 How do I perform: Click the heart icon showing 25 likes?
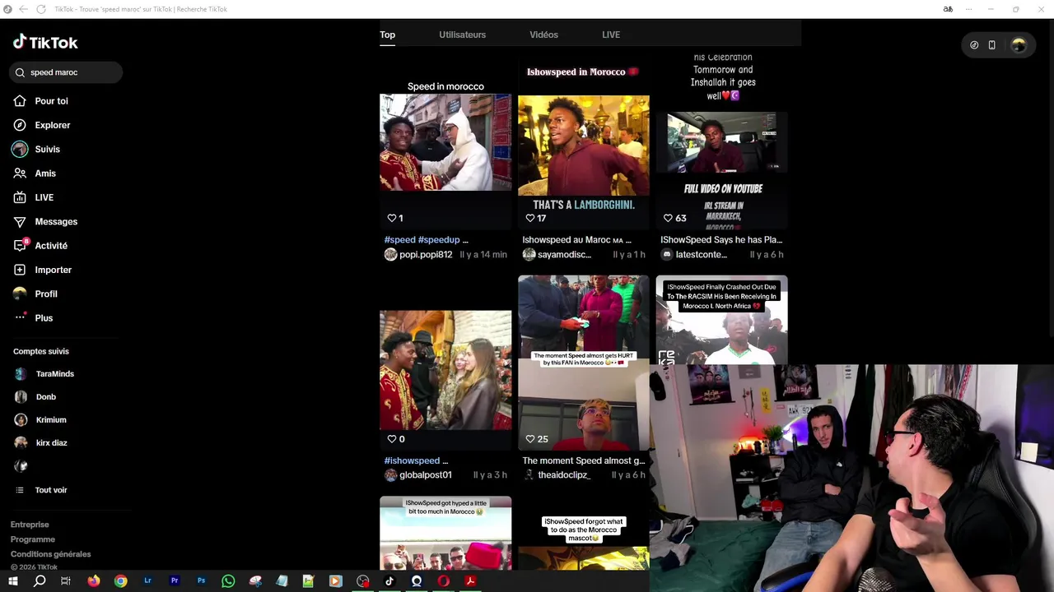pyautogui.click(x=530, y=439)
